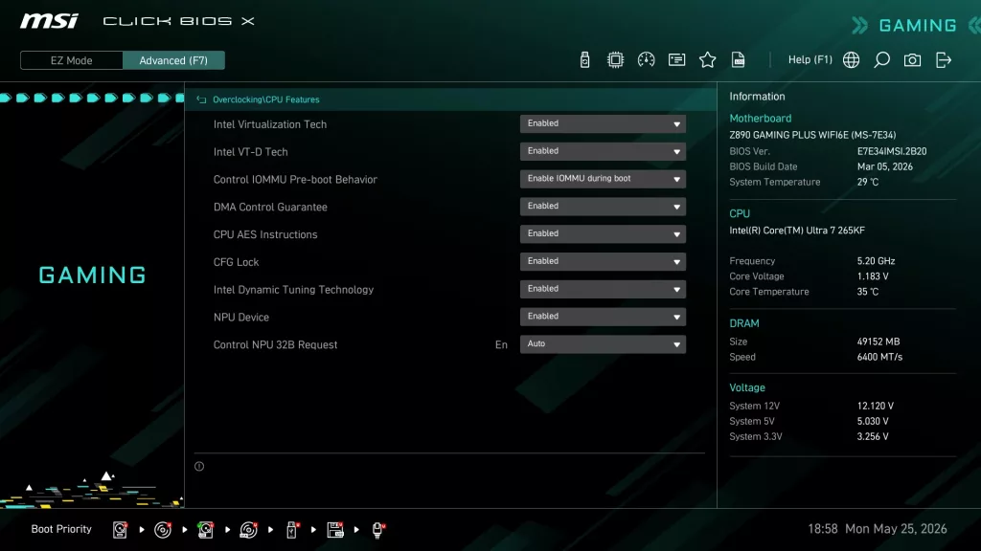981x551 pixels.
Task: Select the Intel VT-D Tech label
Action: pyautogui.click(x=250, y=152)
